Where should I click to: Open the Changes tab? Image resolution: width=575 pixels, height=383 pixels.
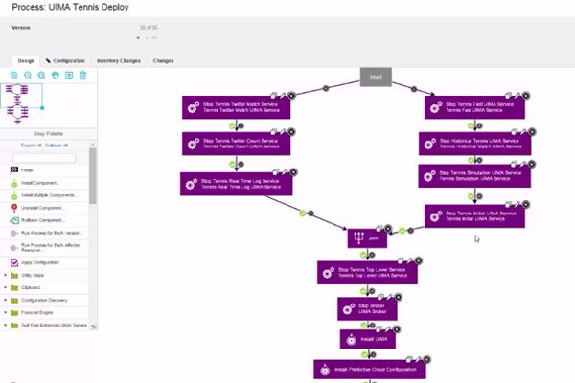[x=163, y=61]
